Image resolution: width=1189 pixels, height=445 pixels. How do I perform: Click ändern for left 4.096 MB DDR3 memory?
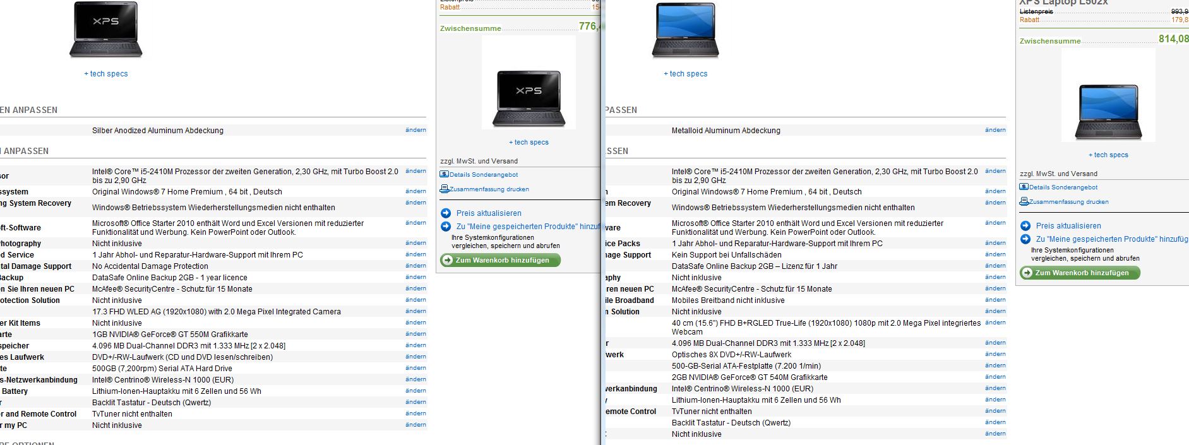pyautogui.click(x=415, y=345)
